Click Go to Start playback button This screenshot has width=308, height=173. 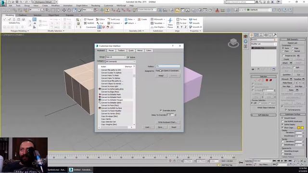(274, 161)
